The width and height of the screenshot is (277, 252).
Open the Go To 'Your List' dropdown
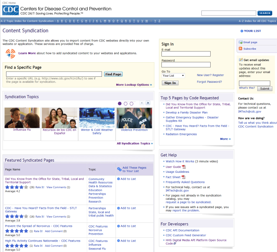coord(173,76)
